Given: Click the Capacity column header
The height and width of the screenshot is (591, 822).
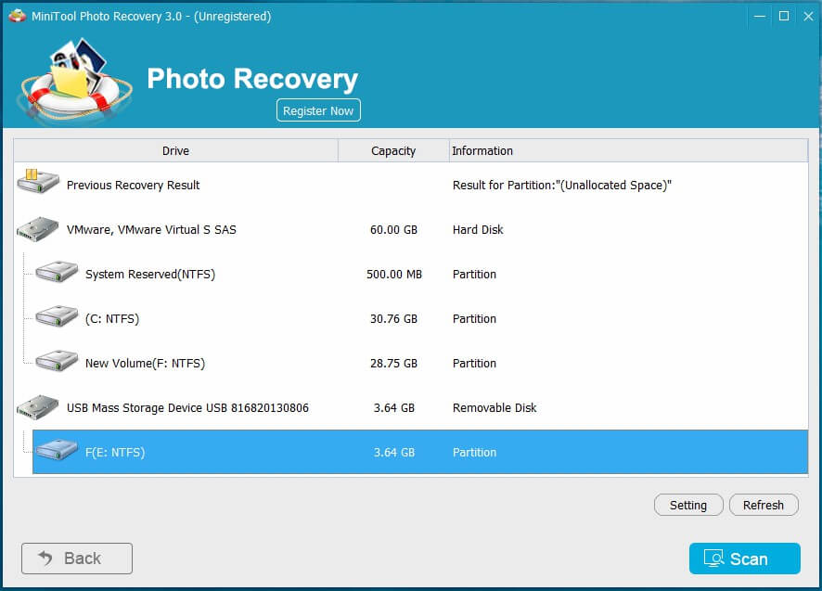Looking at the screenshot, I should pyautogui.click(x=393, y=151).
